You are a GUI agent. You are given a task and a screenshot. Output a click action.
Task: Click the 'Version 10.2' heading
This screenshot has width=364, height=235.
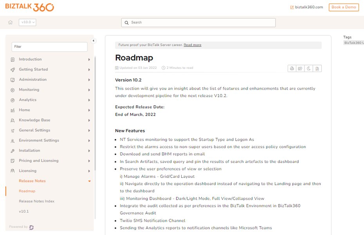[x=128, y=80]
